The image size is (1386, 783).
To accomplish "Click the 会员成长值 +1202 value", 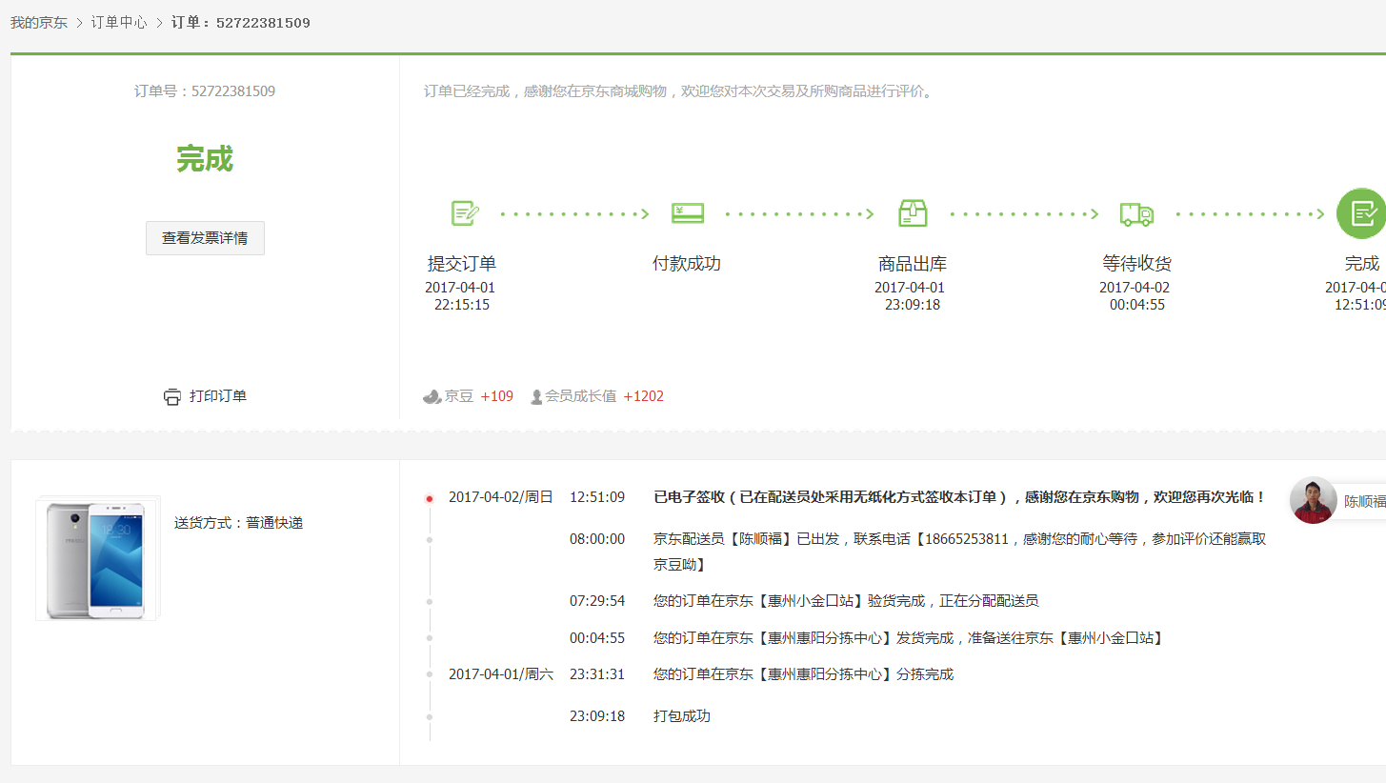I will [x=644, y=396].
